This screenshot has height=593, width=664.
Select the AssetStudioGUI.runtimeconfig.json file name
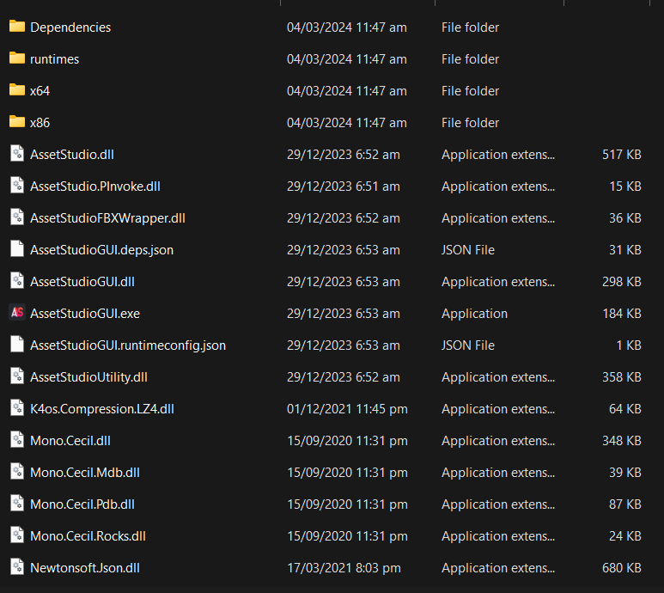tap(128, 345)
